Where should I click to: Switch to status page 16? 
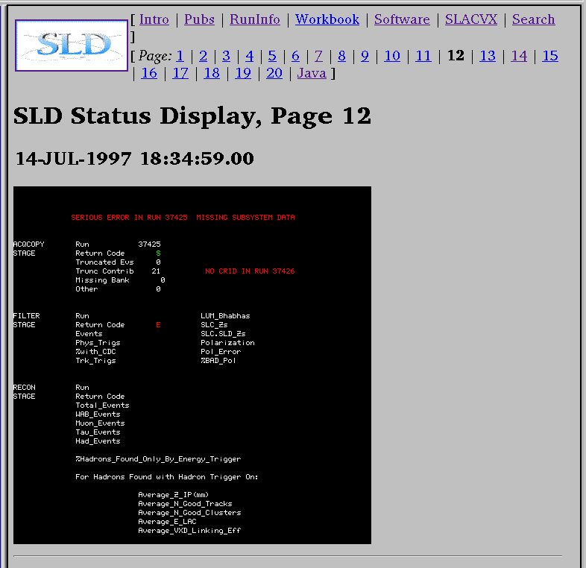(x=149, y=73)
